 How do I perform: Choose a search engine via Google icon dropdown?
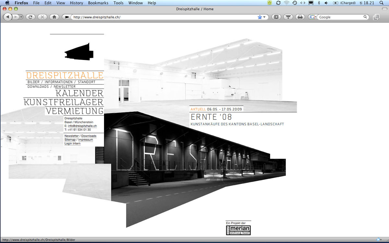pyautogui.click(x=313, y=17)
